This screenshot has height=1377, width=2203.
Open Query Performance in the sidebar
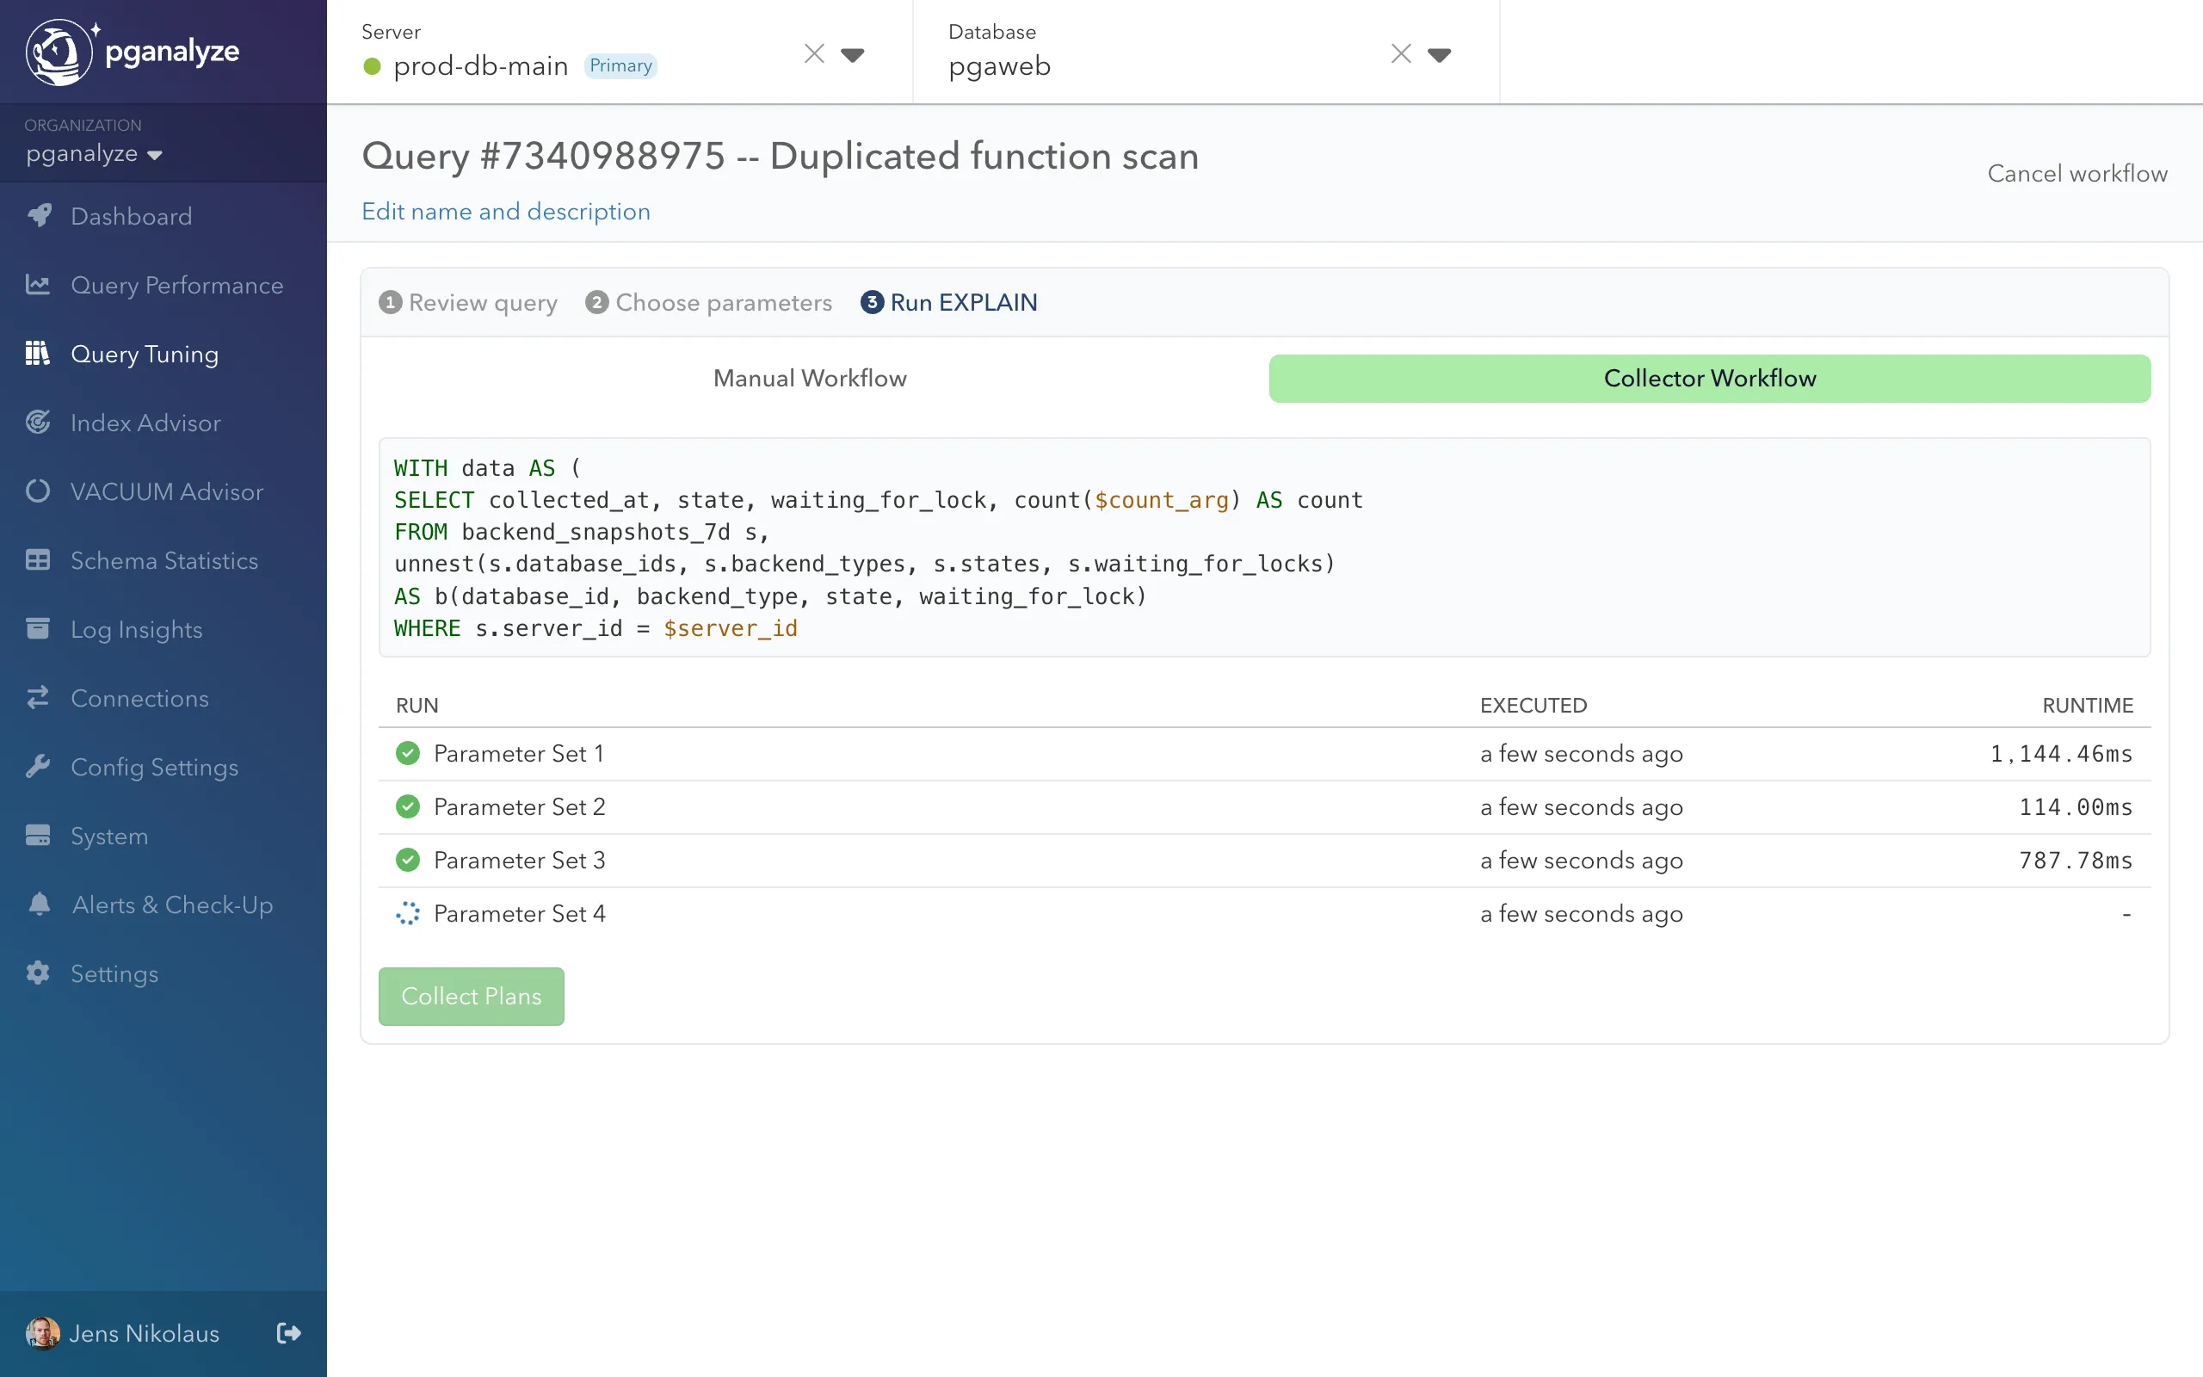(163, 285)
